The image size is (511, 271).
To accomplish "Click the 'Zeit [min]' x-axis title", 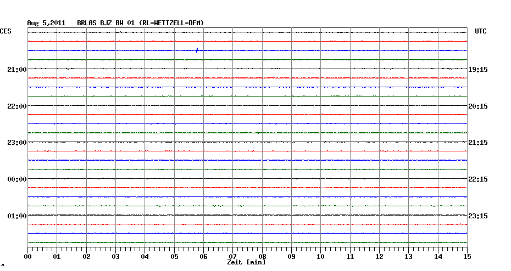I will coord(246,263).
